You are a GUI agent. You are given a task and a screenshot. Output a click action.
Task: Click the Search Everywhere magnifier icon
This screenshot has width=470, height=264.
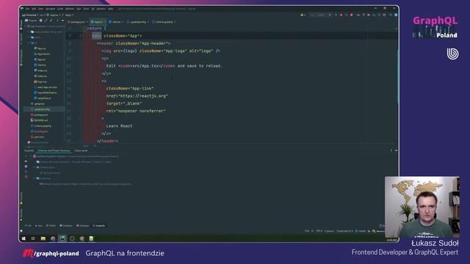(x=390, y=15)
